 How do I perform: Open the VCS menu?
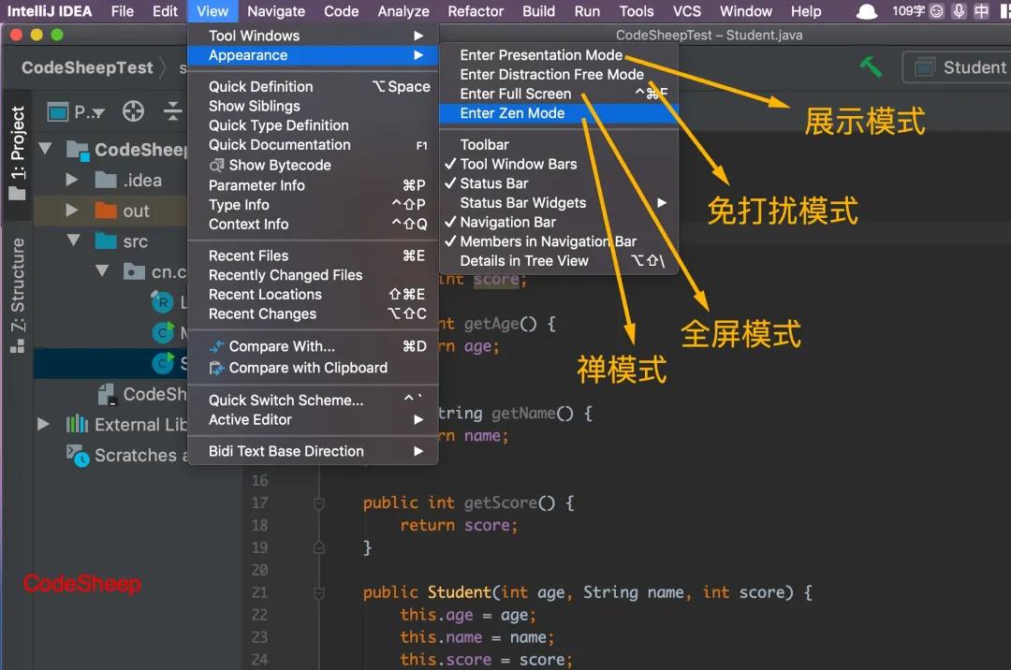(687, 11)
